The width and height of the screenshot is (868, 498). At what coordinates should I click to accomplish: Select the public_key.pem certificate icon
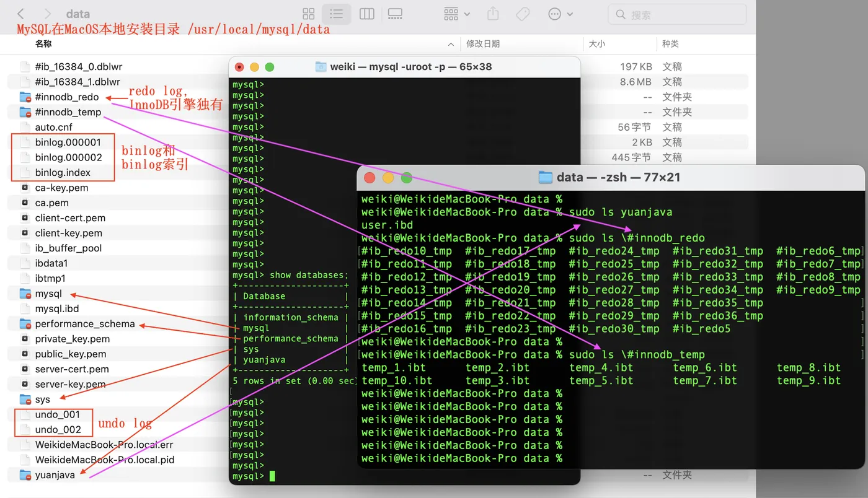pos(25,354)
